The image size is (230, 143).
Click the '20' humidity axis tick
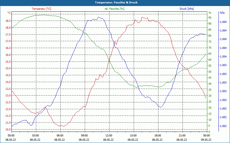pos(210,108)
